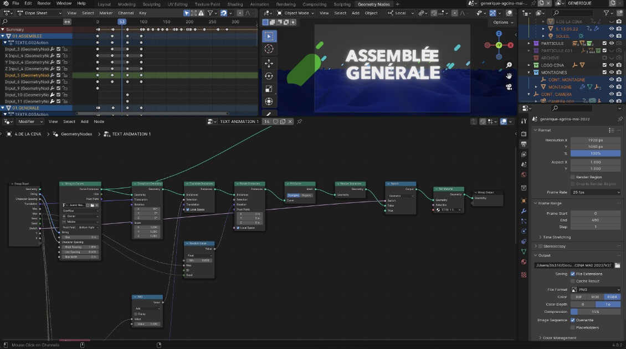Viewport: 626px width, 349px height.
Task: Collapse the Summary channel row
Action: point(3,29)
